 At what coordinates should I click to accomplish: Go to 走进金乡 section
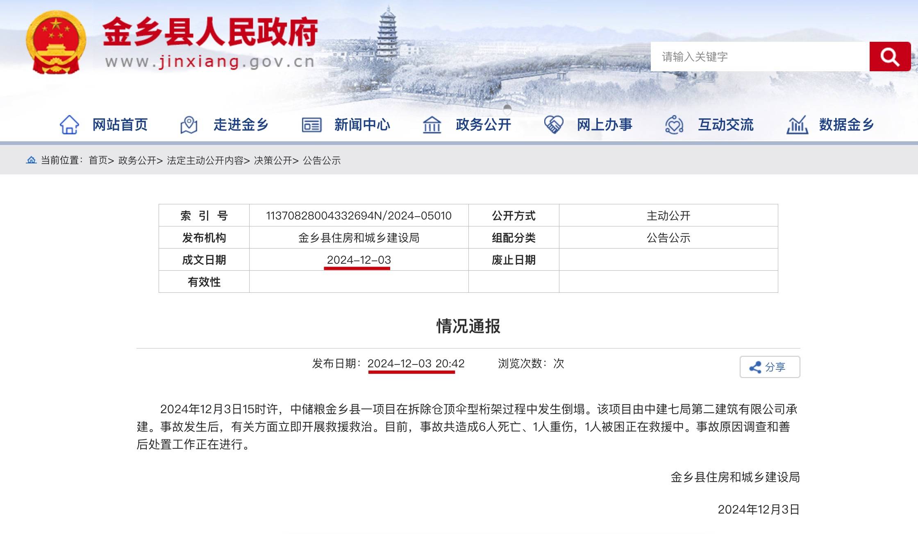tap(241, 124)
